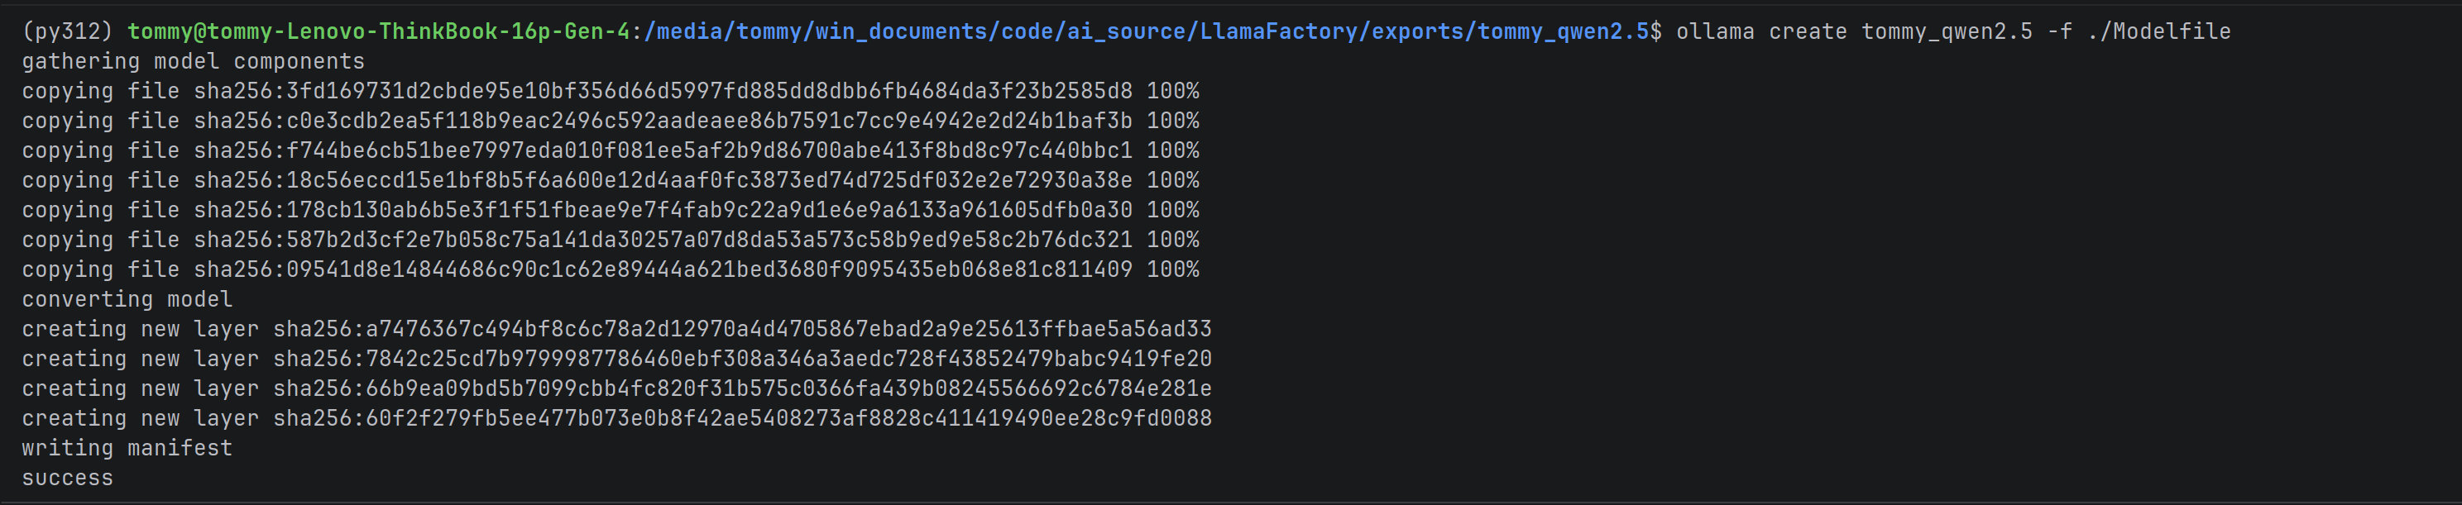Click the gathering model components line
Viewport: 2462px width, 505px height.
pos(193,61)
